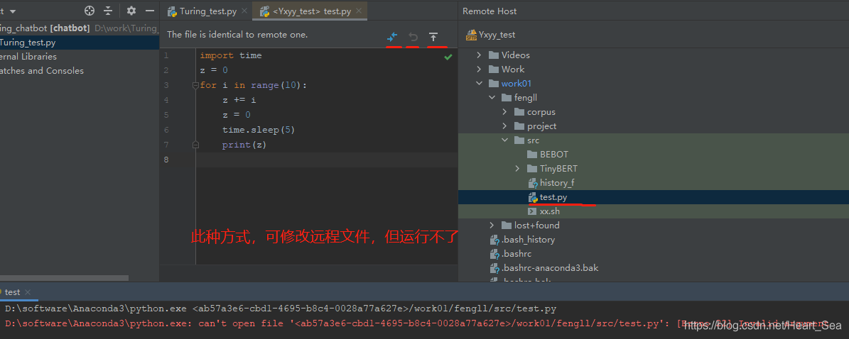Click the fold end marker at print(z)

click(x=195, y=145)
